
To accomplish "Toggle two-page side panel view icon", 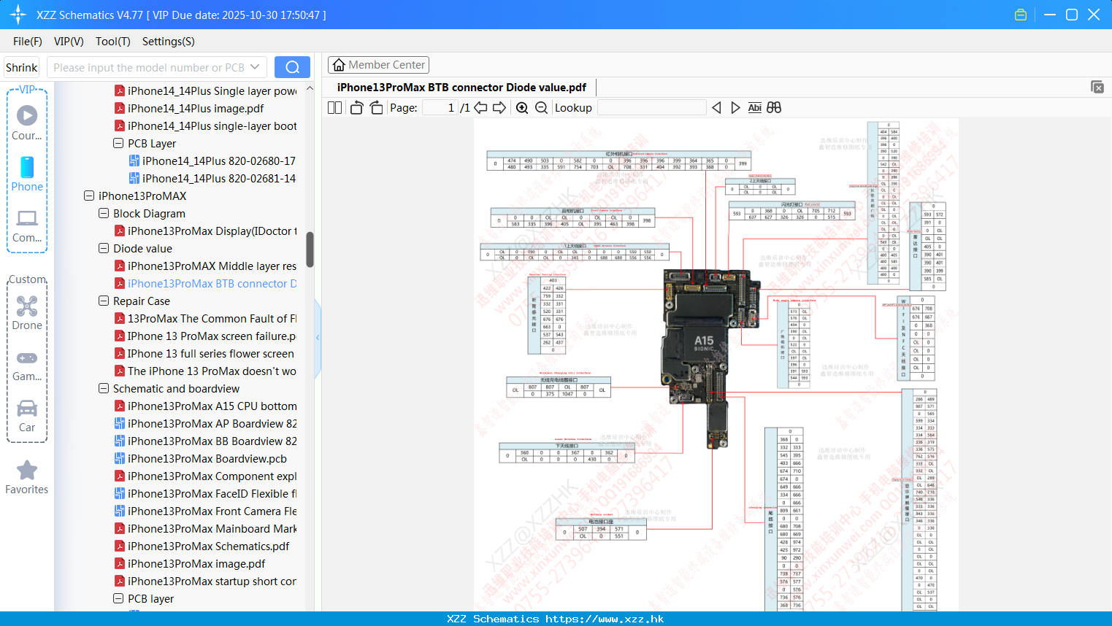I will pos(335,107).
